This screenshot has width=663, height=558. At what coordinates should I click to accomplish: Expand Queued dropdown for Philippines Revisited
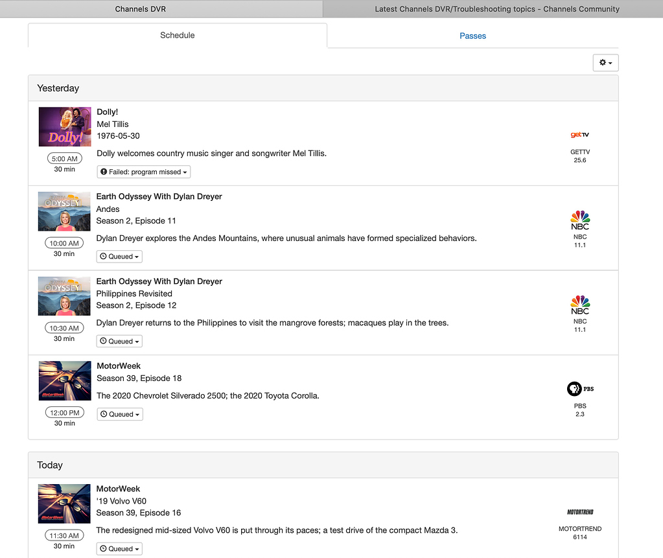point(120,342)
